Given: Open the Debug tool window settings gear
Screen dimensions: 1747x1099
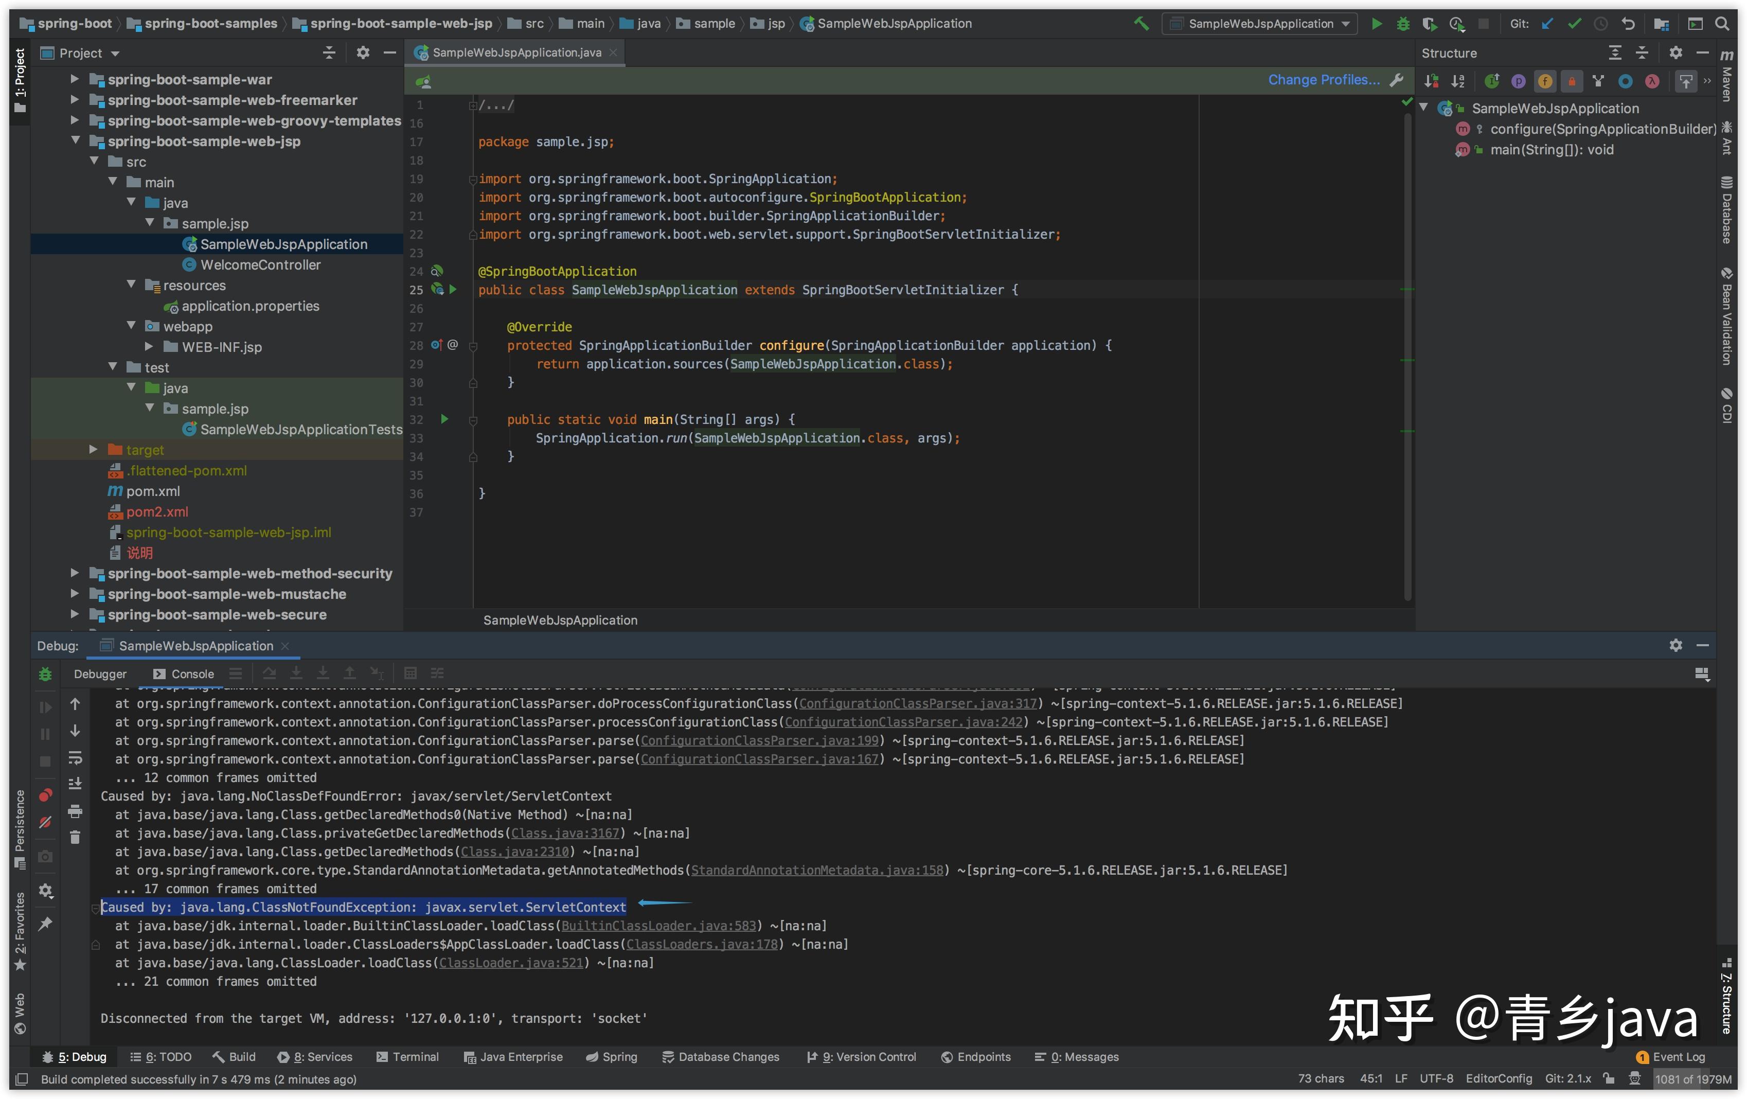Looking at the screenshot, I should (x=1676, y=645).
